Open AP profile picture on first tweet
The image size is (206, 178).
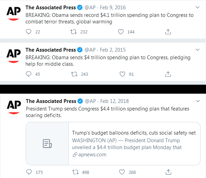tap(13, 12)
